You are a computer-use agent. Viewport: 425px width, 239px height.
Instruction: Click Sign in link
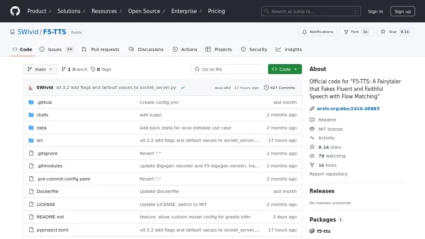[x=375, y=11]
